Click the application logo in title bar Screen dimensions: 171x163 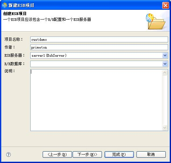(5, 5)
